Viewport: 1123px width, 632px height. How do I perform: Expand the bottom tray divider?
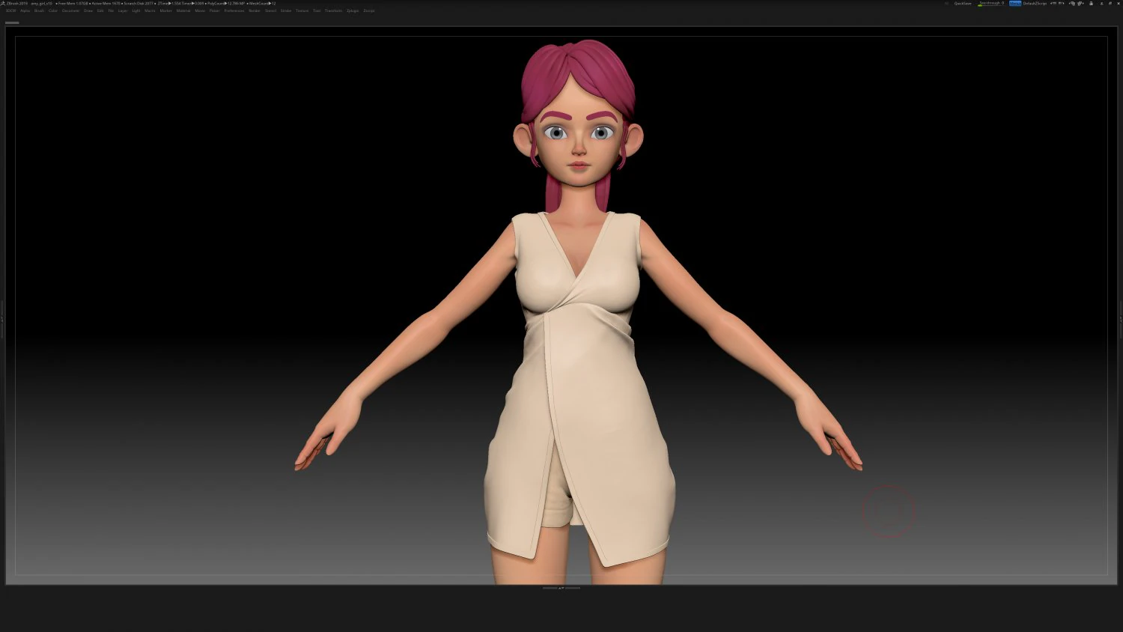[x=561, y=589]
